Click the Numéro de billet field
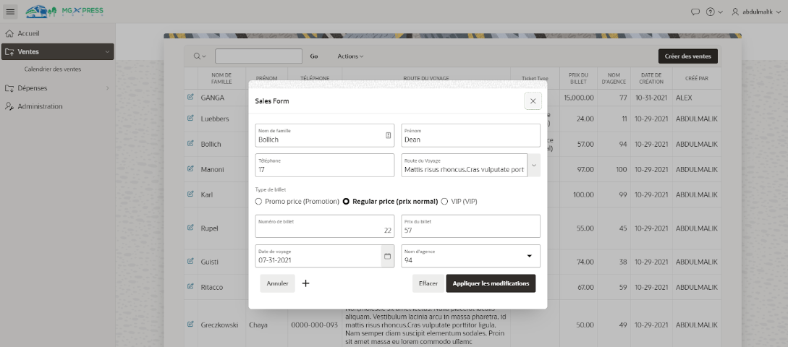788x347 pixels. [x=325, y=226]
